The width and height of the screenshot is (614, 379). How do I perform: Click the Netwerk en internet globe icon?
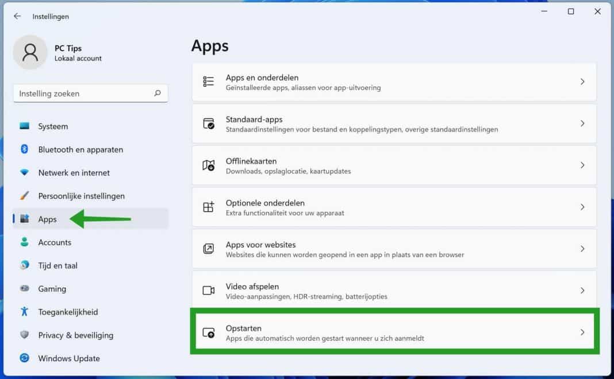tap(24, 173)
